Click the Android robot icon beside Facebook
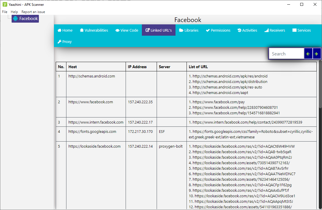 (x=15, y=19)
